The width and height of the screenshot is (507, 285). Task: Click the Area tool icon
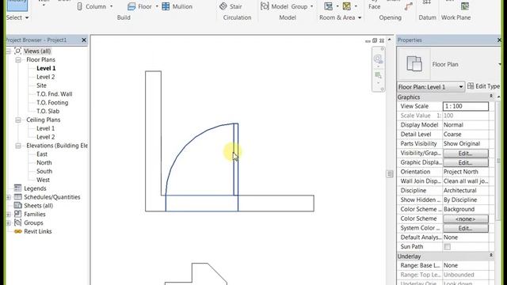347,6
